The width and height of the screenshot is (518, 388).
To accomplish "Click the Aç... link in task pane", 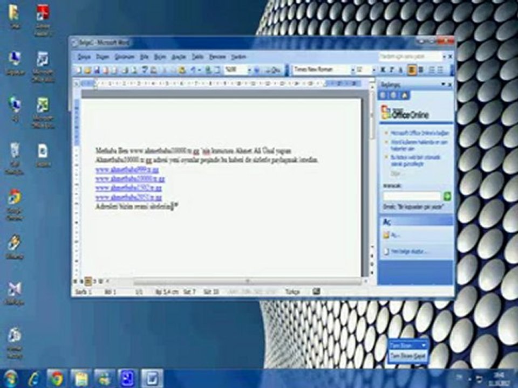I will click(395, 235).
